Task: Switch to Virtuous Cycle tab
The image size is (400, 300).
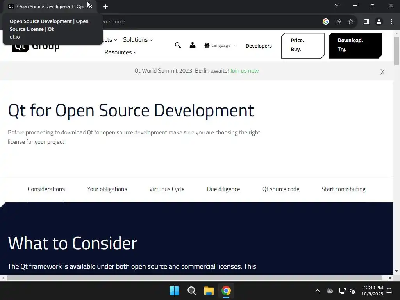Action: (x=167, y=189)
